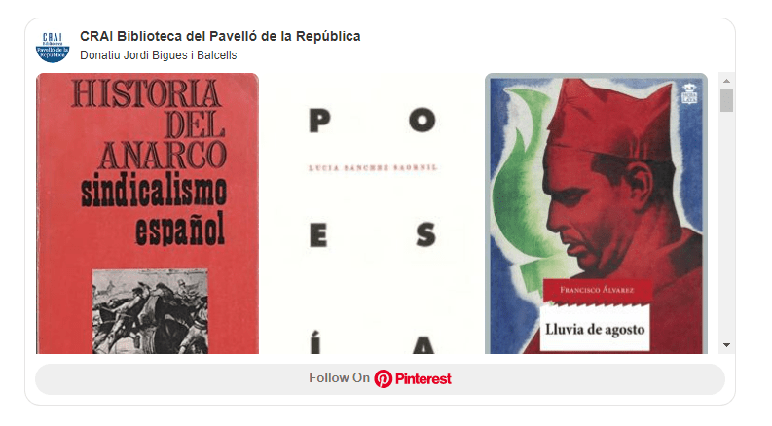This screenshot has width=772, height=426.
Task: Click the empty scrollbar track below thumb
Action: coord(726,226)
